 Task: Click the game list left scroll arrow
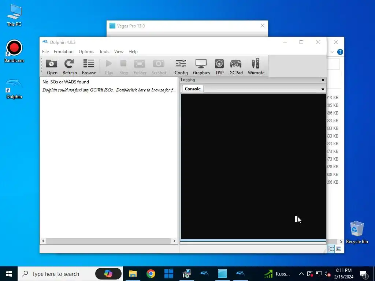[43, 241]
